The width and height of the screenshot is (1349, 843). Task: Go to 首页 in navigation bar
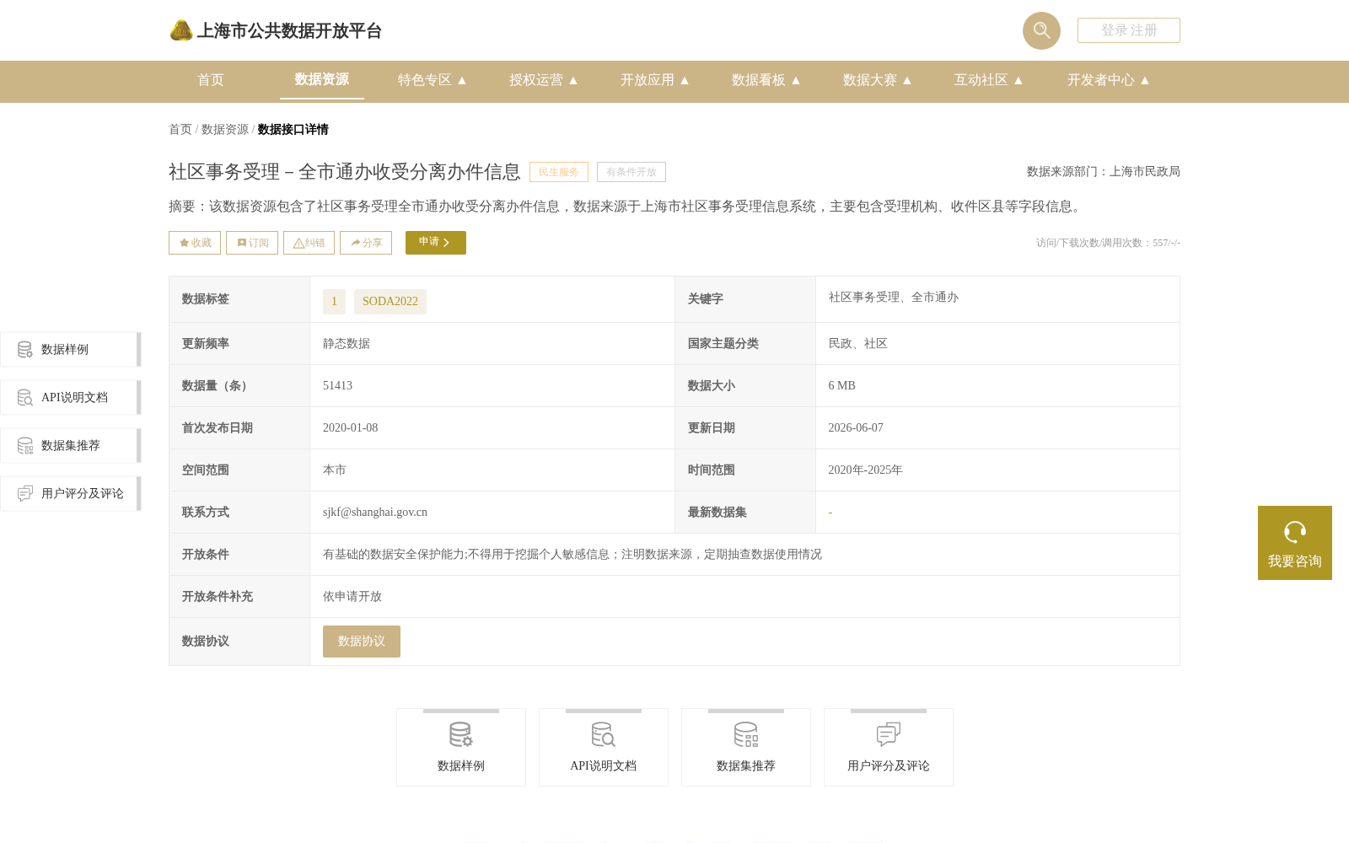tap(211, 80)
